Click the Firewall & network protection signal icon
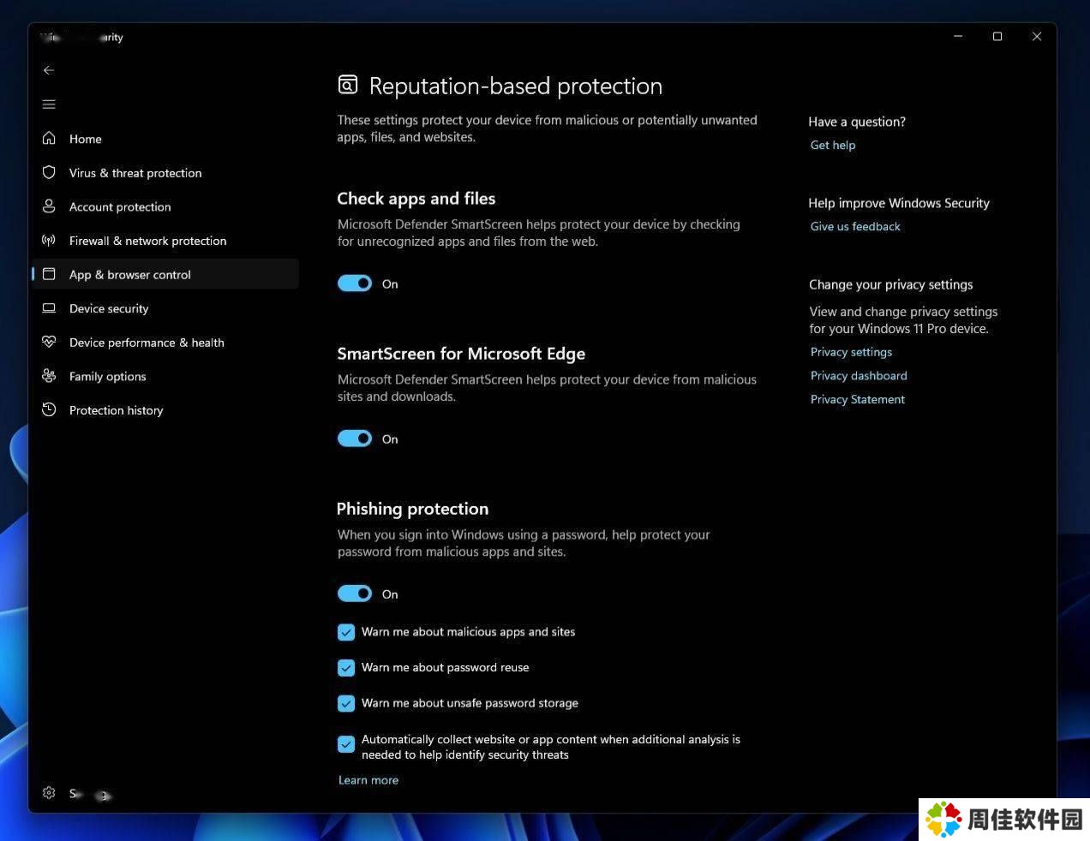 point(49,241)
